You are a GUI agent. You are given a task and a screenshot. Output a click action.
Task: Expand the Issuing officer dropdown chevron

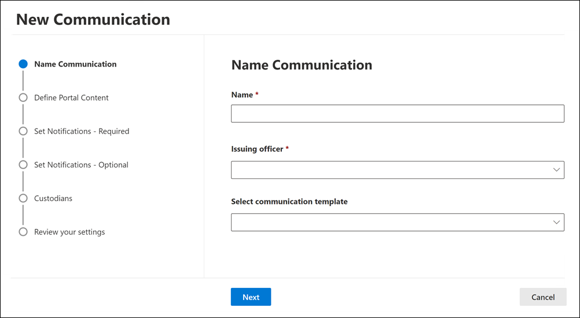pos(556,170)
